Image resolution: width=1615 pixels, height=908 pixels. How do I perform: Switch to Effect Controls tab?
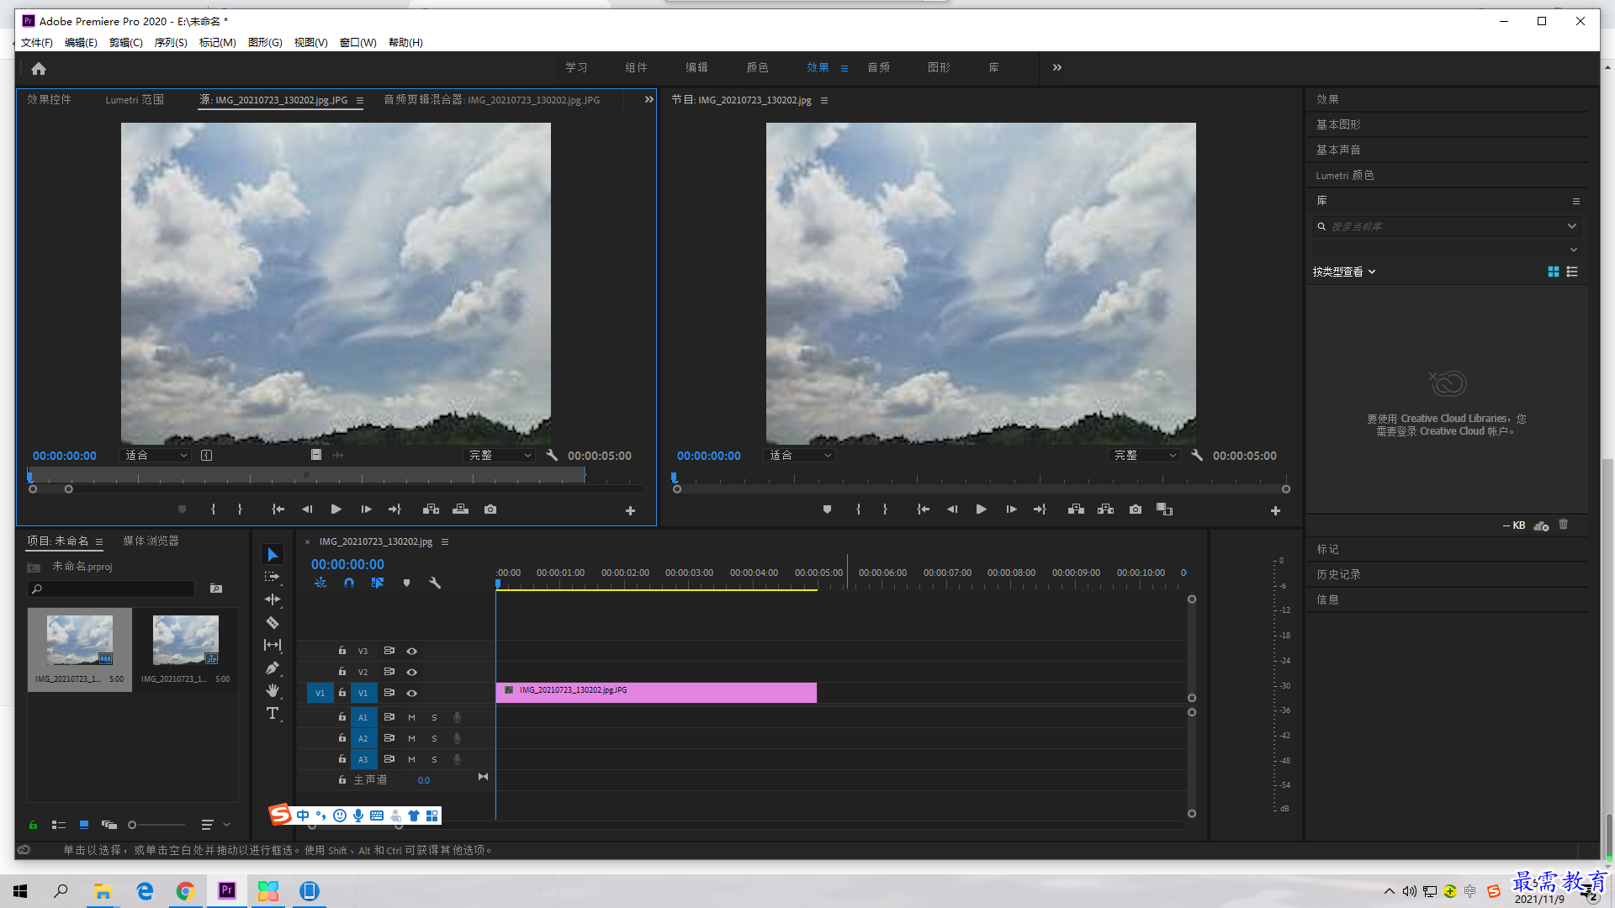tap(49, 99)
